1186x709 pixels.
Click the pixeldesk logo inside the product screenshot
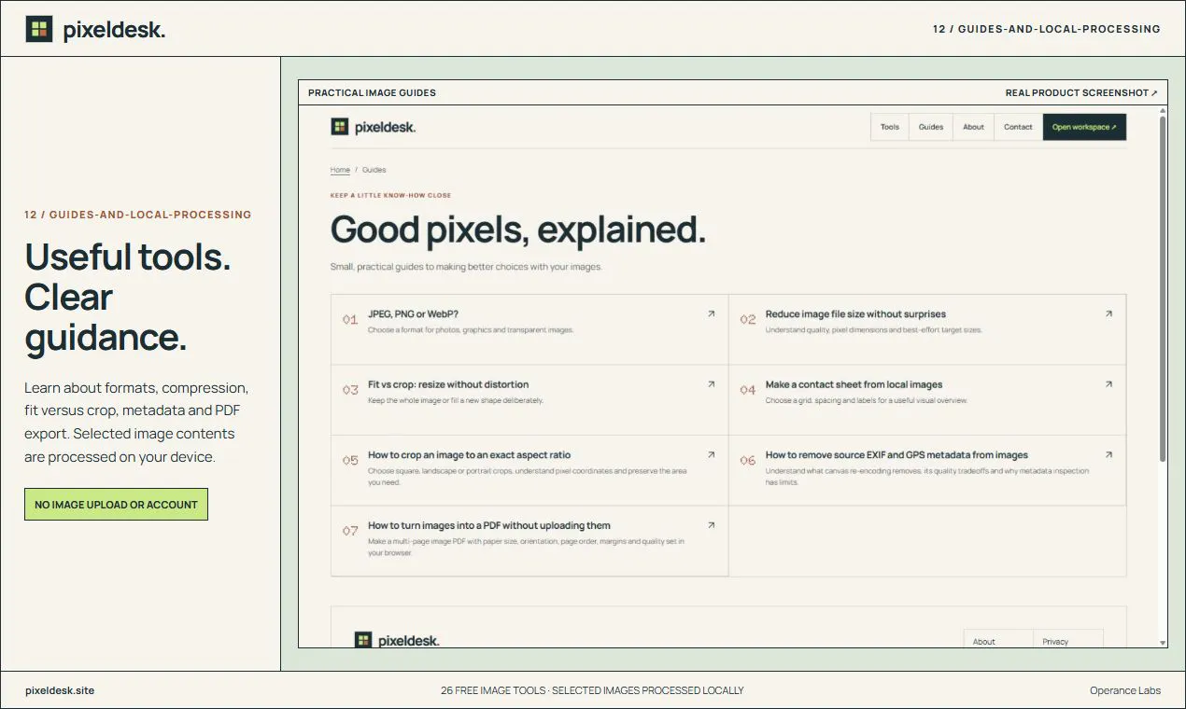tap(374, 127)
